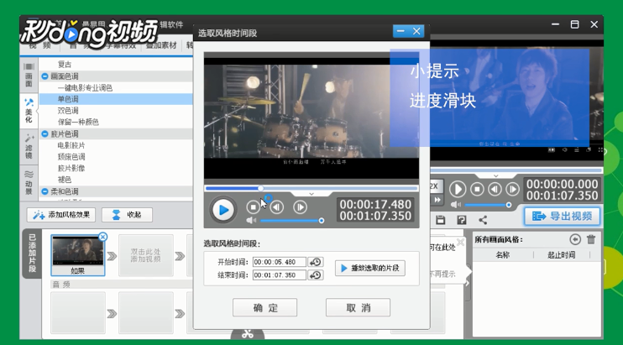The image size is (623, 345).
Task: Select the 复古 style
Action: coord(65,65)
